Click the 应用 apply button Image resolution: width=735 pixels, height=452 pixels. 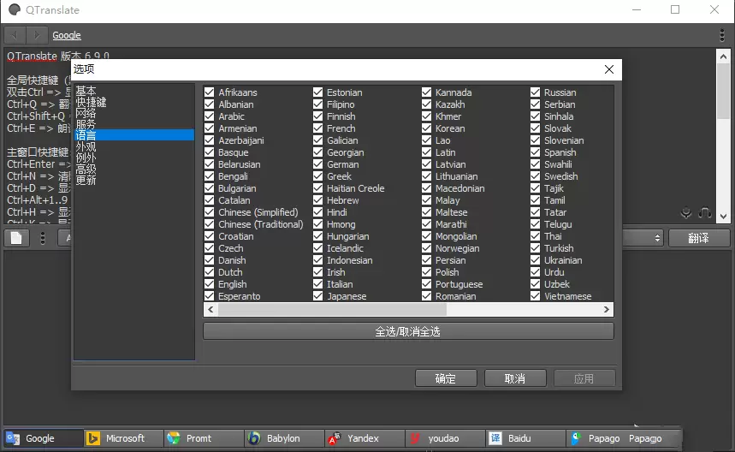click(584, 378)
